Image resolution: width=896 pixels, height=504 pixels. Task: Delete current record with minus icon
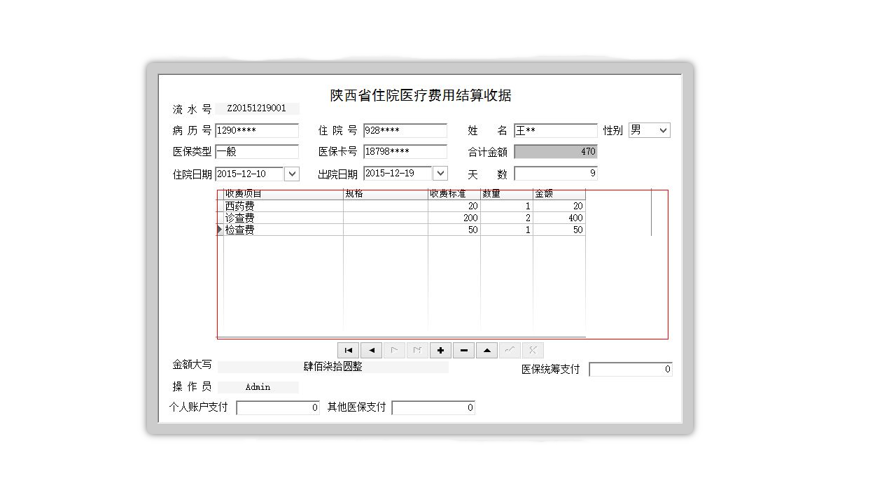(x=463, y=350)
